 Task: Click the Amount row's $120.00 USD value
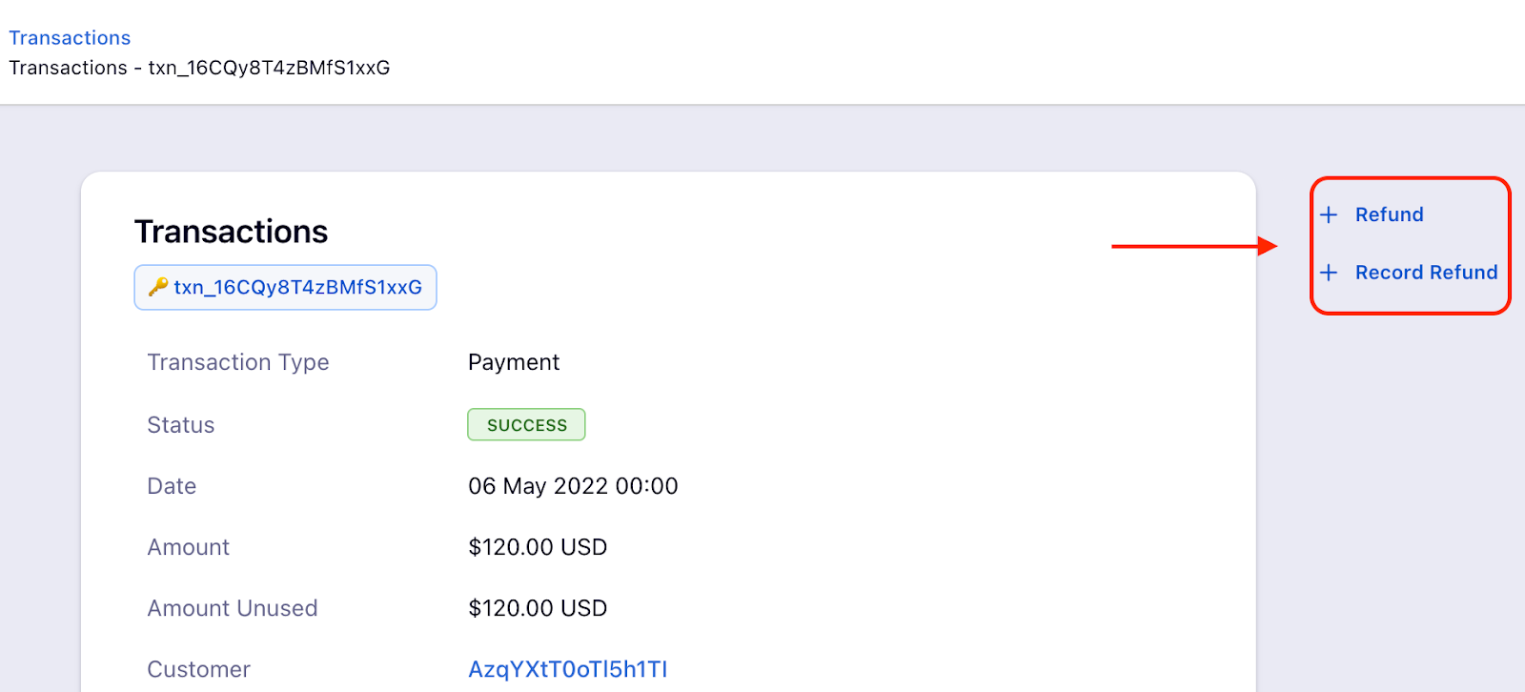[x=538, y=547]
